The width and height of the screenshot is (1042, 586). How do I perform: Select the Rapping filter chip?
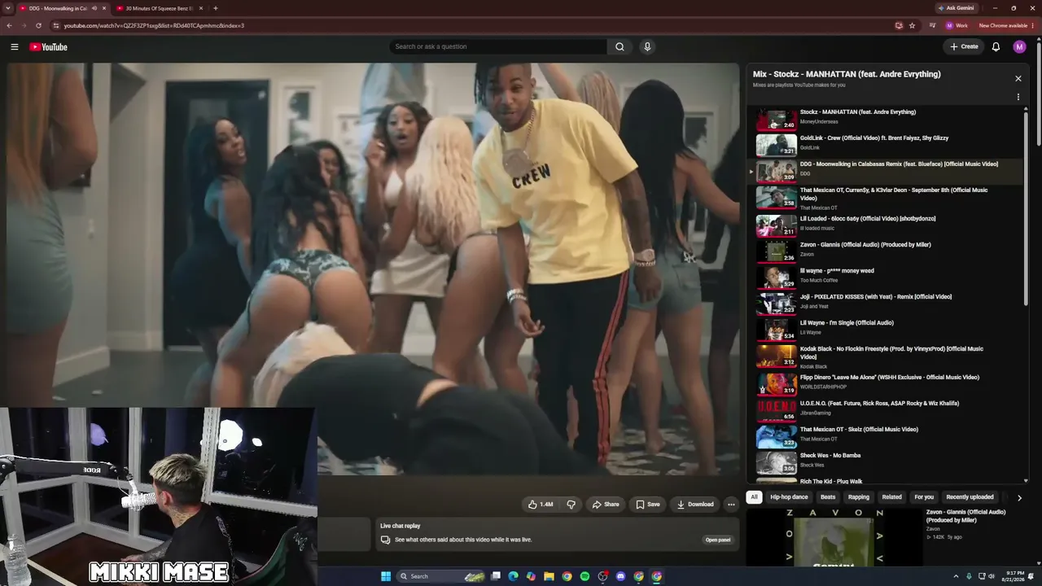tap(859, 497)
